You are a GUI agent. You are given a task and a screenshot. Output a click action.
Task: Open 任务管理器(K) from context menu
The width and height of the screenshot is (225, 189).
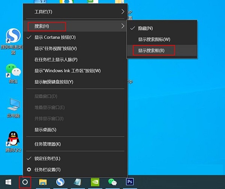coord(48,144)
